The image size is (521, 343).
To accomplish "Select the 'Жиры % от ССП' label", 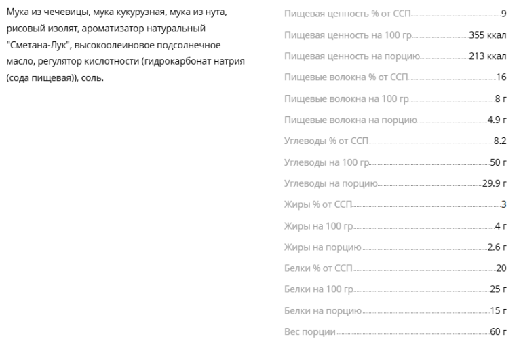I will click(x=318, y=204).
